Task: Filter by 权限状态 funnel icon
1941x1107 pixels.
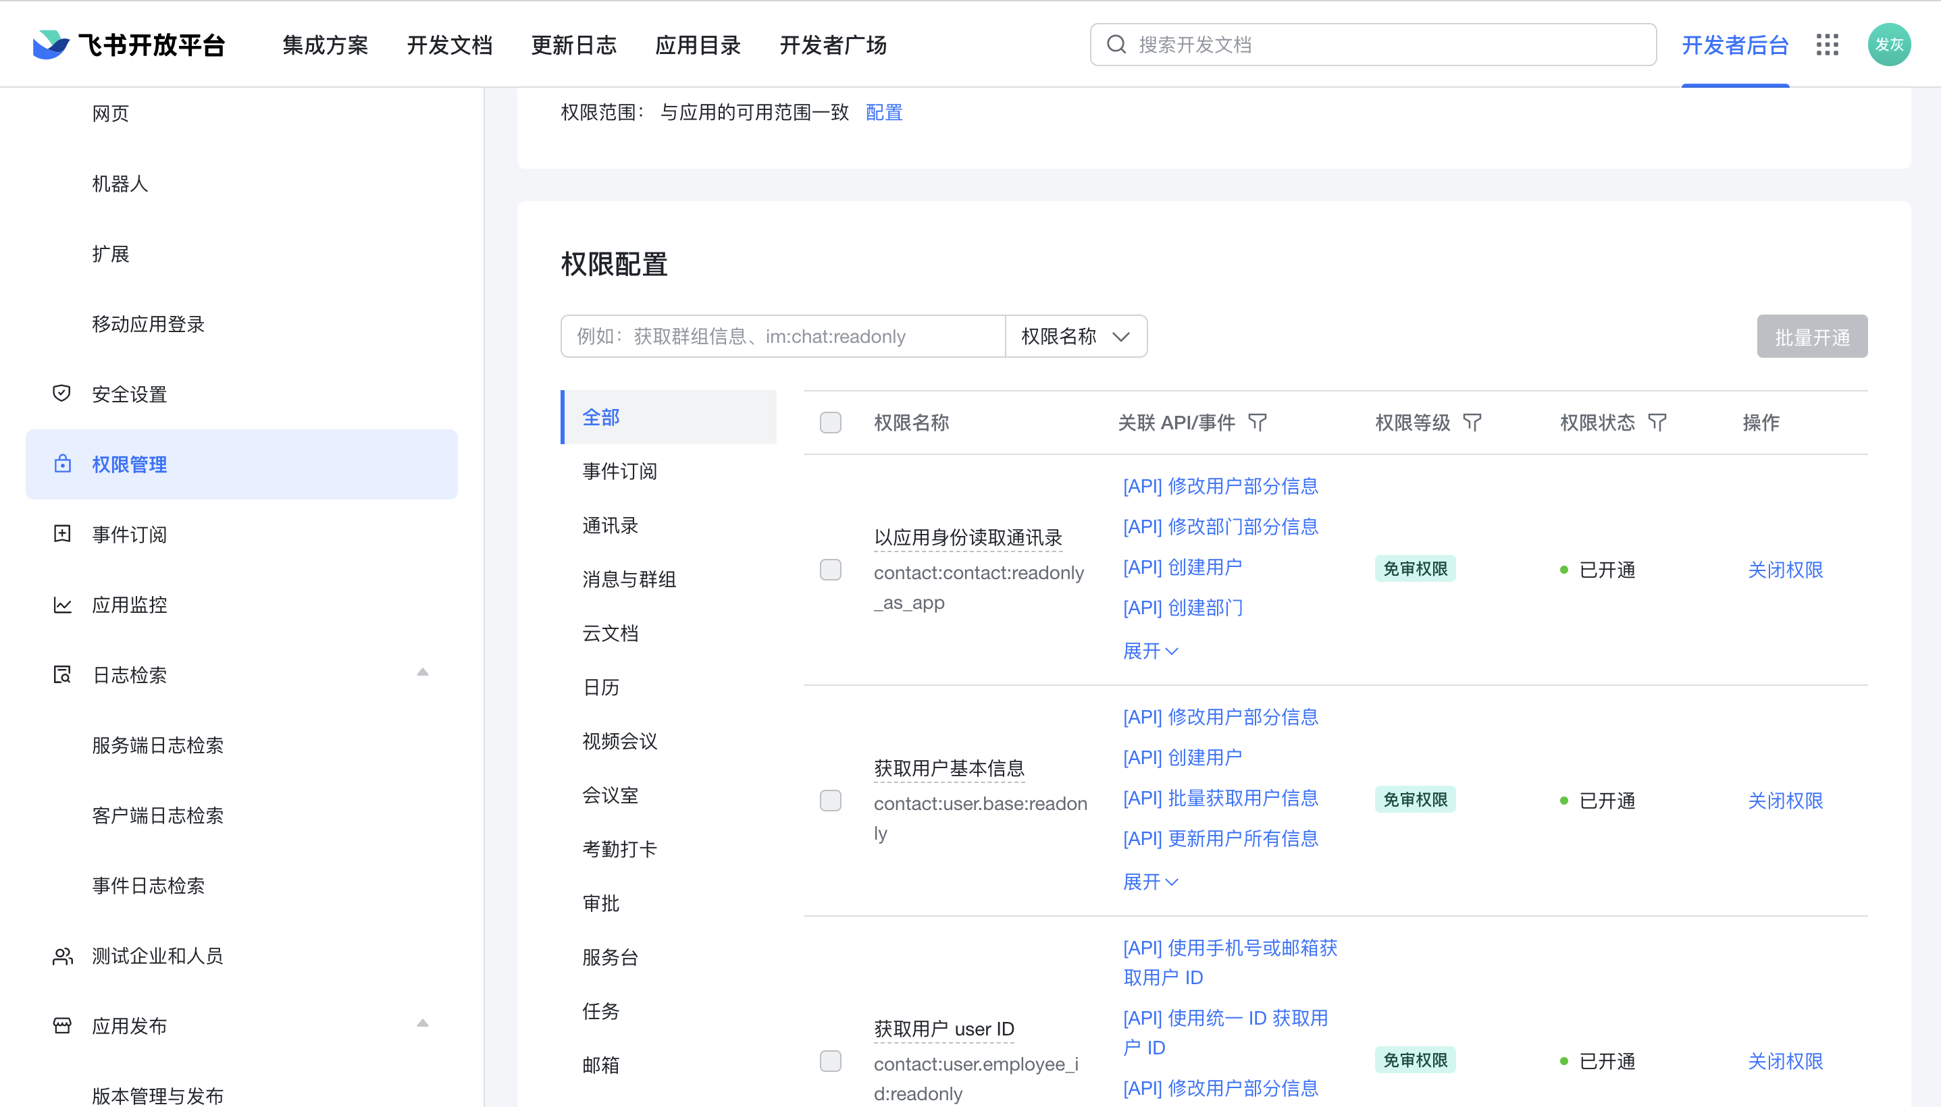Action: [x=1657, y=423]
